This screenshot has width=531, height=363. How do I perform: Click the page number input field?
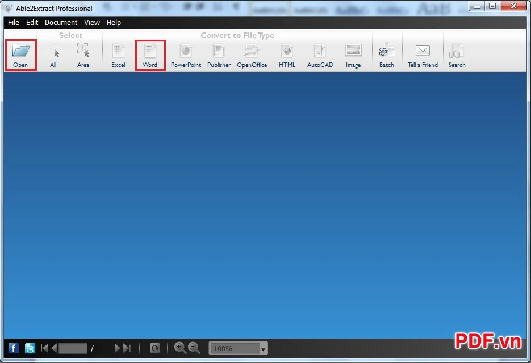(x=73, y=348)
